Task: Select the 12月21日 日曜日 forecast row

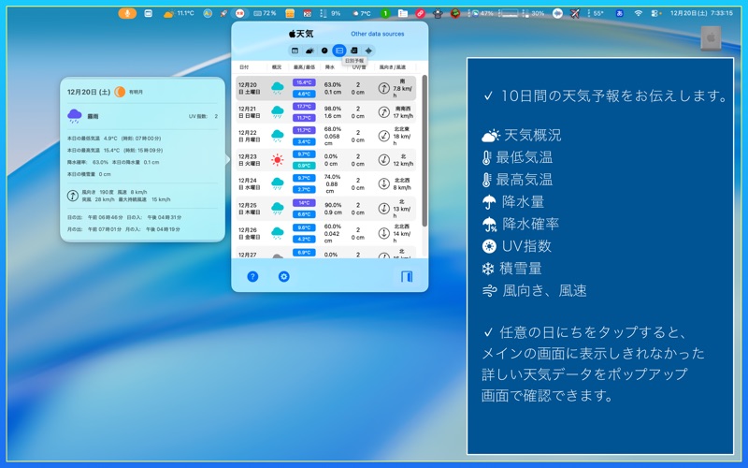Action: (325, 112)
